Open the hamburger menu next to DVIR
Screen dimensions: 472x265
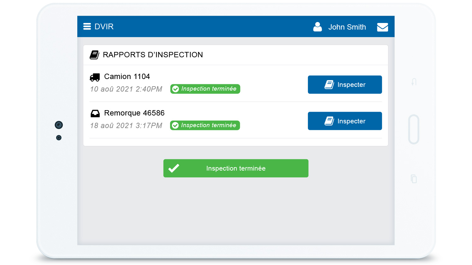coord(87,26)
